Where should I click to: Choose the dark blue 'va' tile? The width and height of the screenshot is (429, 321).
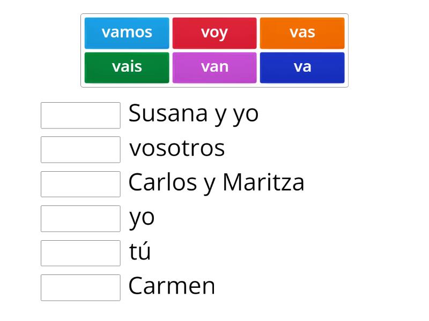pos(302,68)
